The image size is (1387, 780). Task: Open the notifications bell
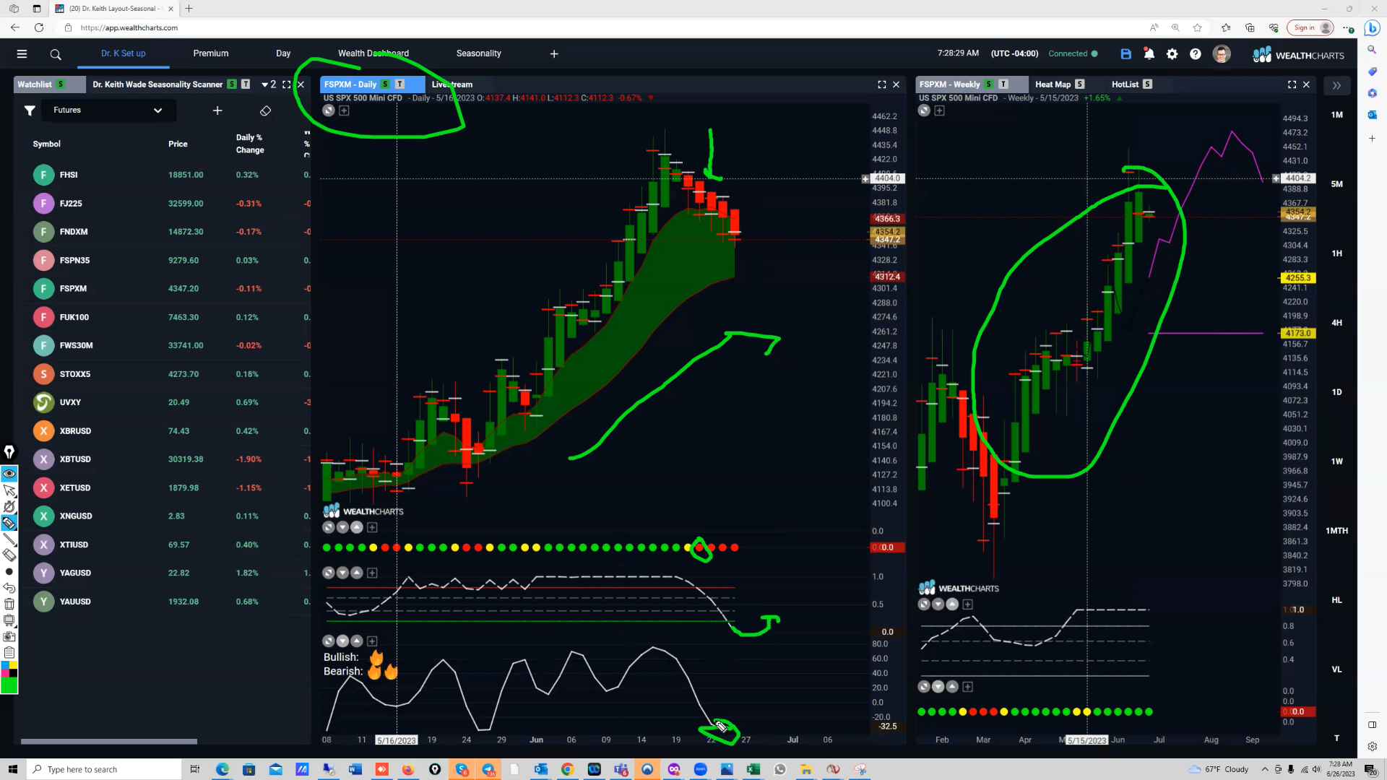pyautogui.click(x=1149, y=53)
